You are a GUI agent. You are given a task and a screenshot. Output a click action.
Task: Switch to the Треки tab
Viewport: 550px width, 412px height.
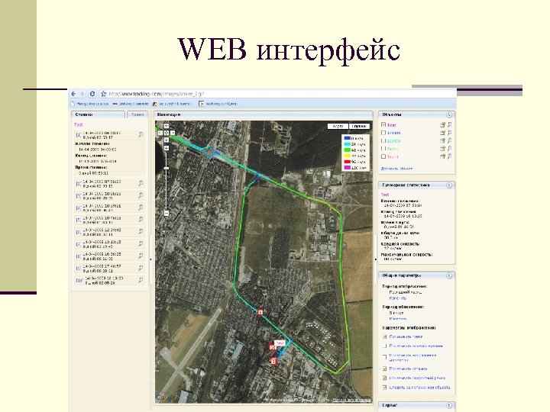pos(137,114)
